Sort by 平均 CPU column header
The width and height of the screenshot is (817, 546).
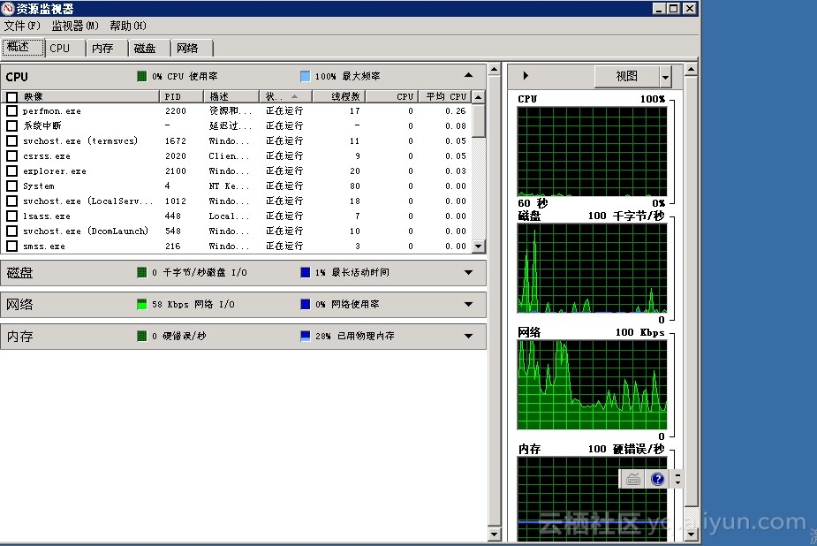445,96
